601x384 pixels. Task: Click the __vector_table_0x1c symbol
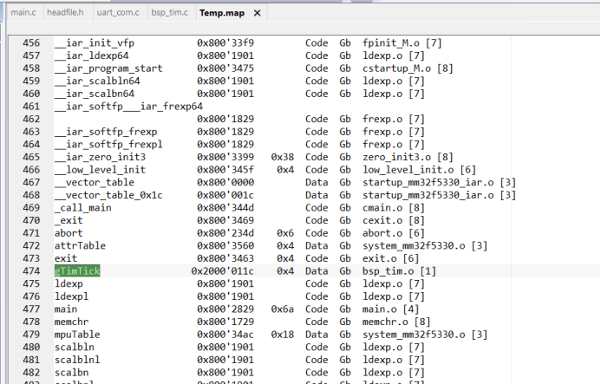[x=108, y=195]
